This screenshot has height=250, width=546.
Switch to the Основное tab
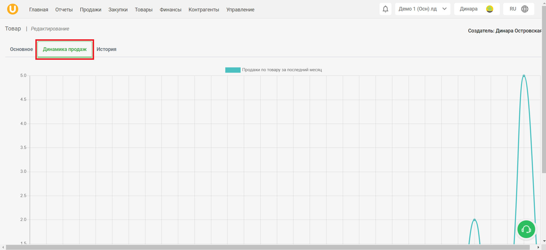[21, 49]
